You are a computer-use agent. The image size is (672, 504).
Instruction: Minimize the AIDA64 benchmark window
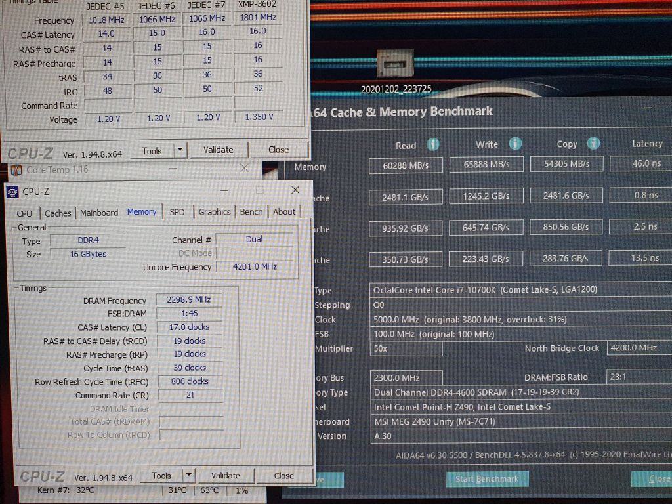648,108
